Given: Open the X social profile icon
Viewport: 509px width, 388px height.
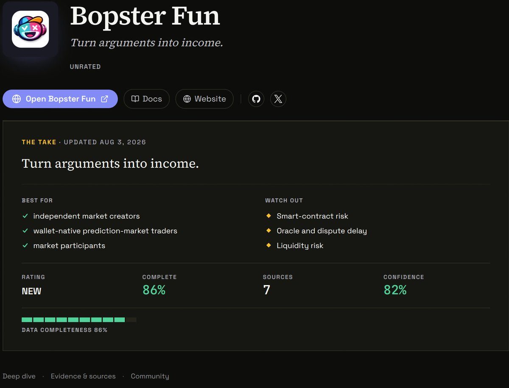Looking at the screenshot, I should pyautogui.click(x=278, y=99).
